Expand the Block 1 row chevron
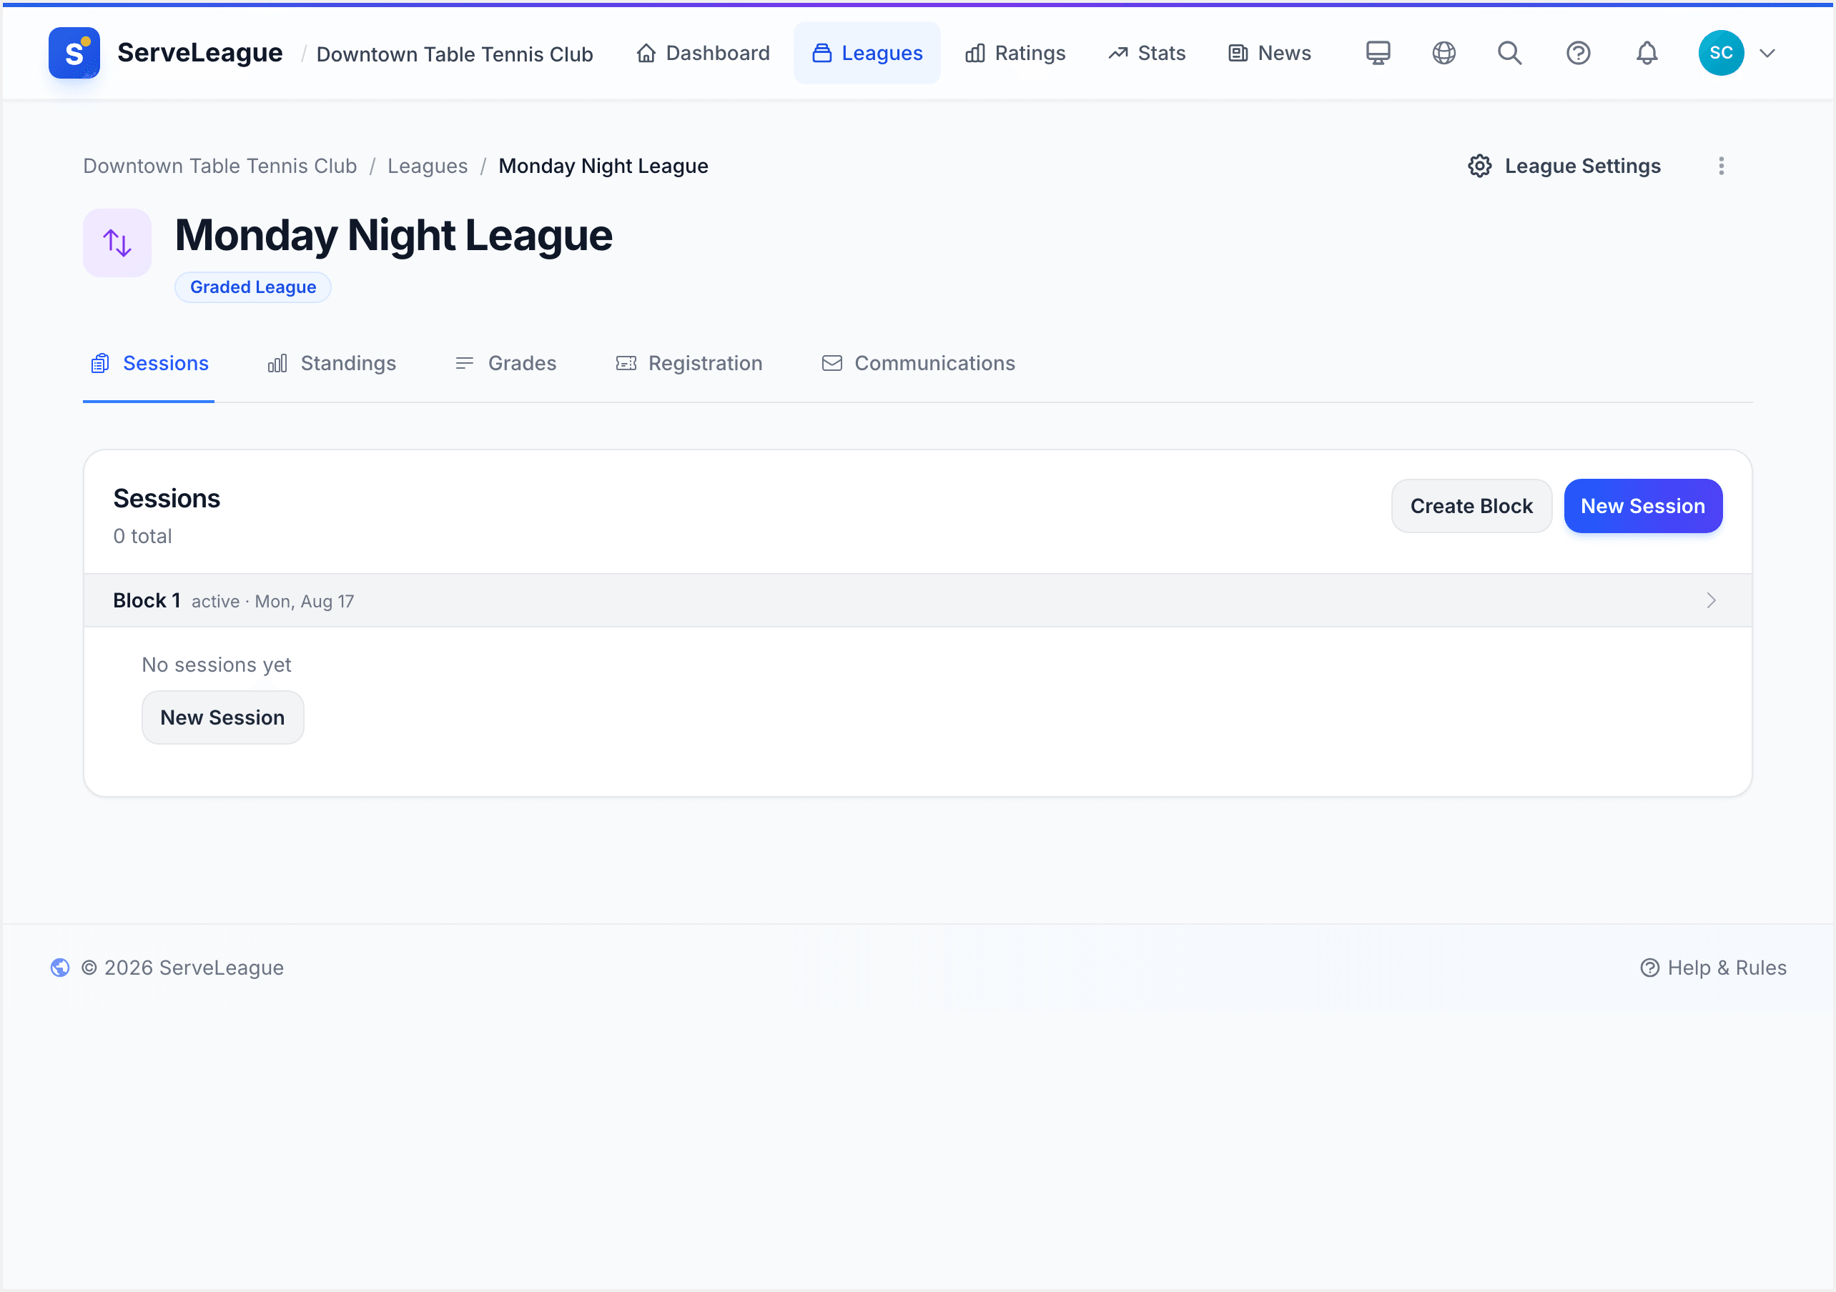1836x1292 pixels. [1710, 600]
